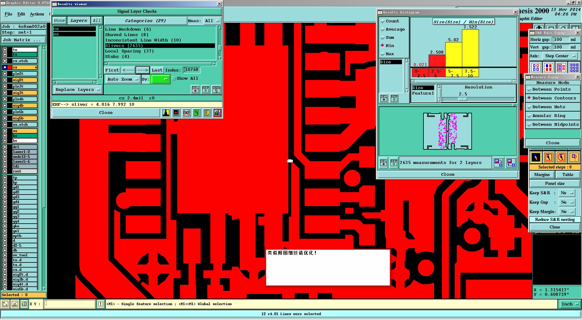
Task: Open File menu
Action: pos(8,14)
